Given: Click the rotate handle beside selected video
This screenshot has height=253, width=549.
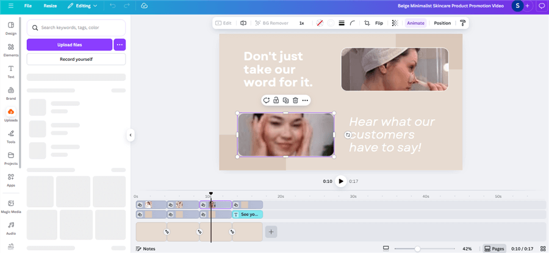Looking at the screenshot, I should click(348, 135).
